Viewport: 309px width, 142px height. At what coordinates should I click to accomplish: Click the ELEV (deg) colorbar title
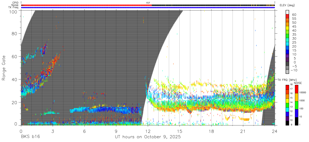pos(287,5)
